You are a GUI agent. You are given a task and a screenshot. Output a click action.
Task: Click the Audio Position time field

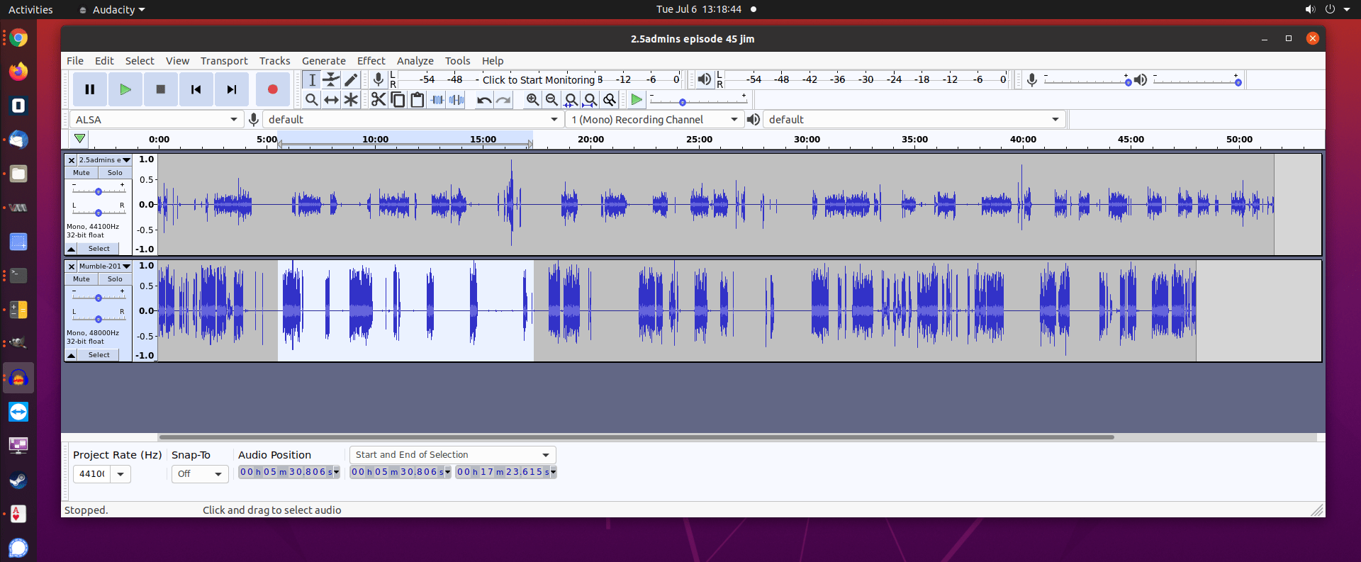pyautogui.click(x=289, y=472)
